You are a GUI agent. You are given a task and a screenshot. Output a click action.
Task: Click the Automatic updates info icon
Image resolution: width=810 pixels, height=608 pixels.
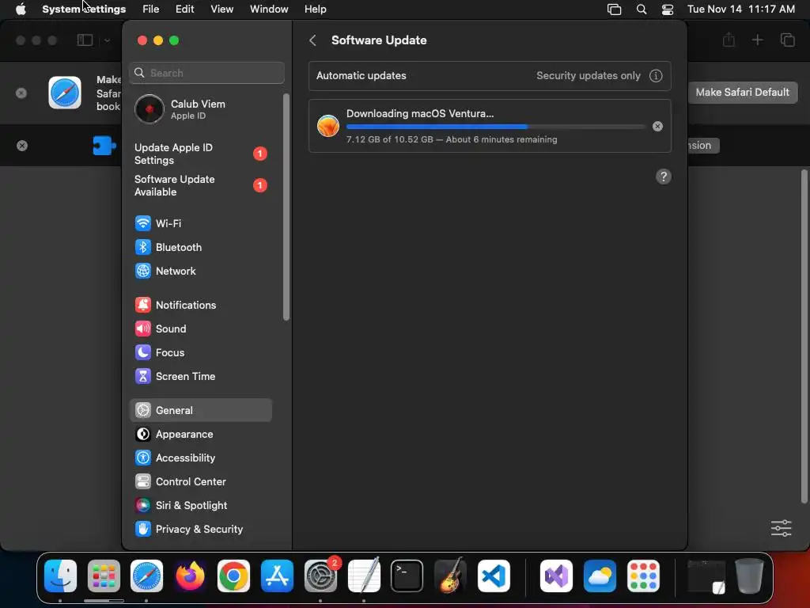click(x=656, y=75)
